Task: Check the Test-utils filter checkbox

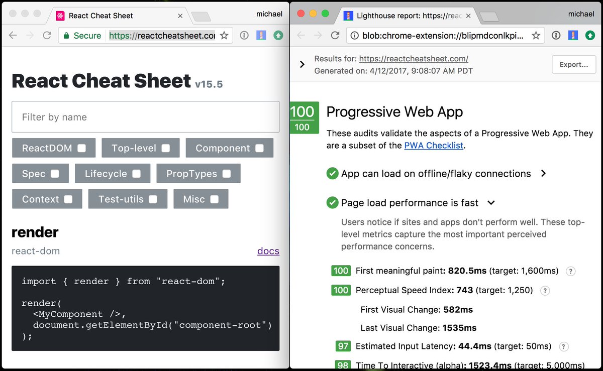Action: coord(153,199)
